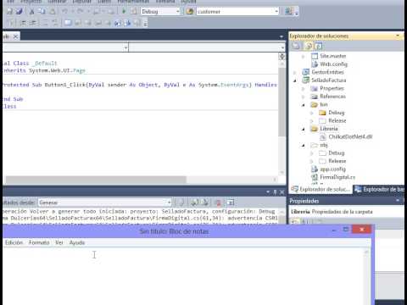Click the Categorized icon in Properties panel

(295, 222)
